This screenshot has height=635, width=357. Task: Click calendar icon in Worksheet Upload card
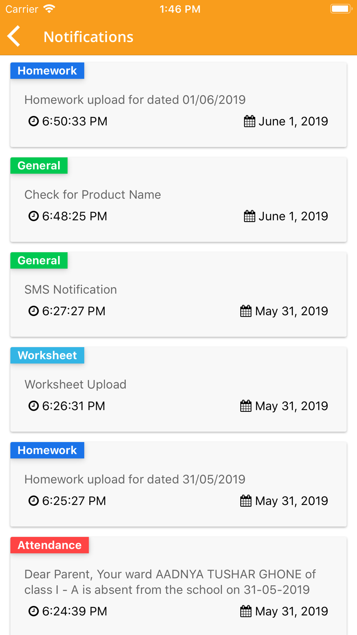[x=246, y=406]
